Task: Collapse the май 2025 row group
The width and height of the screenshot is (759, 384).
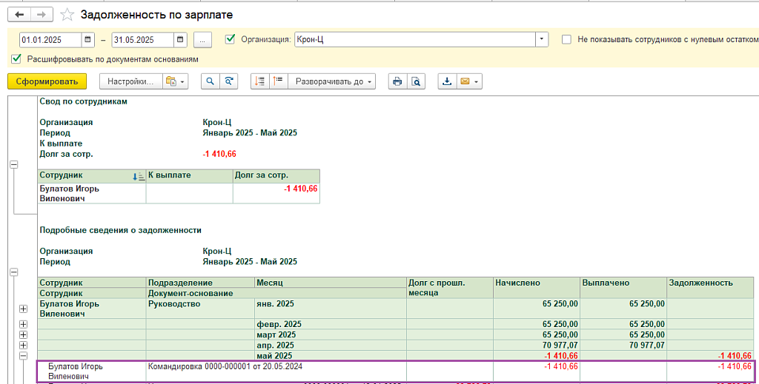Action: pyautogui.click(x=23, y=356)
